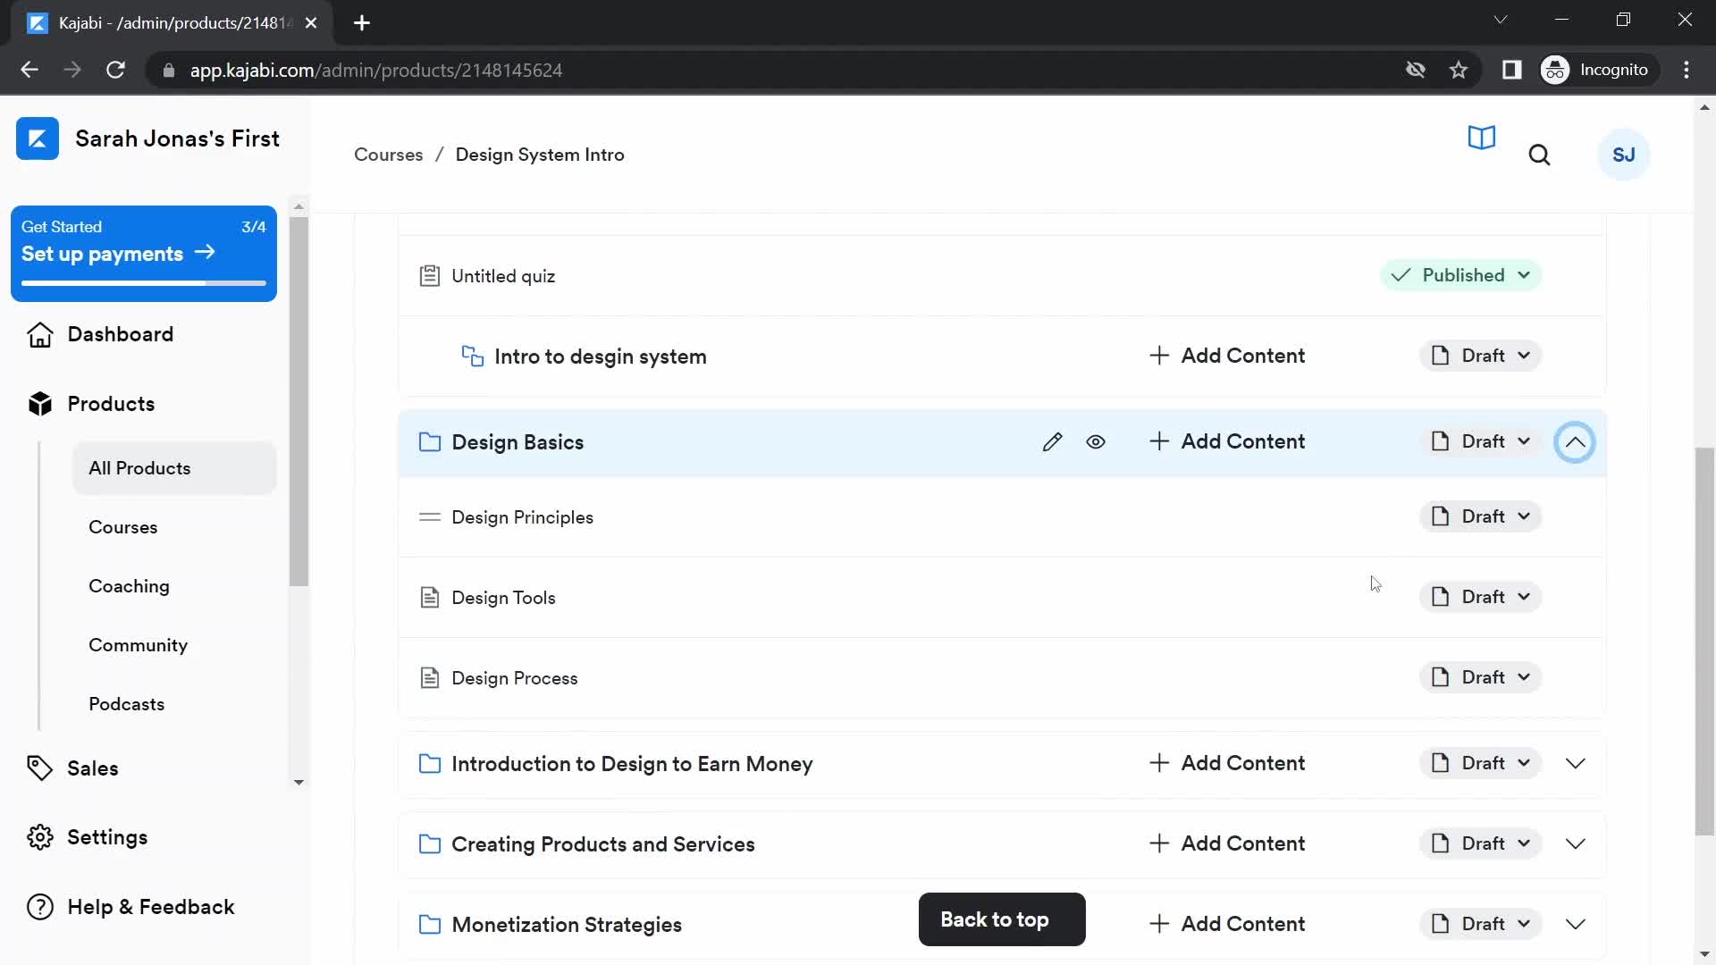1716x965 pixels.
Task: Click the folder icon for Monetization Strategies
Action: pos(430,924)
